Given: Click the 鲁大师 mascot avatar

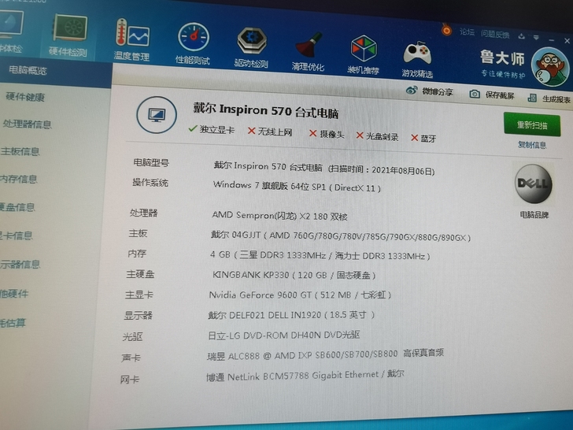Looking at the screenshot, I should [549, 66].
